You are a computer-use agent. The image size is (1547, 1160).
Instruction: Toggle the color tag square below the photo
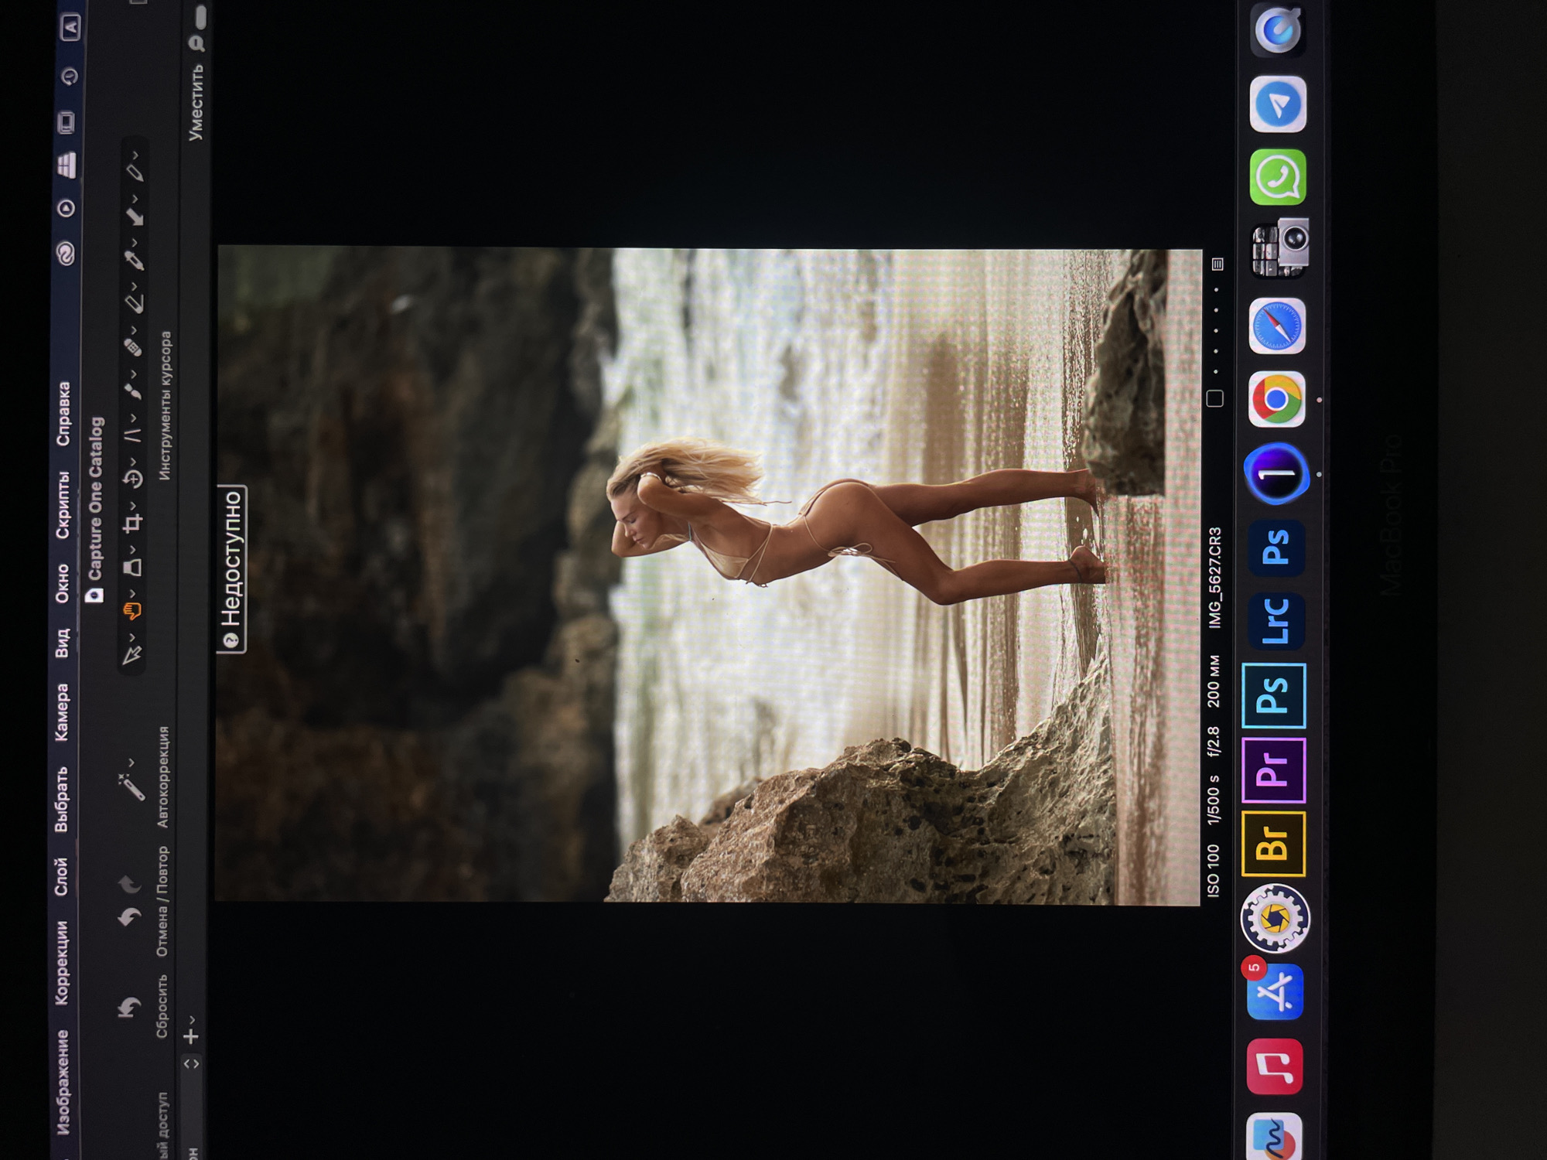(1215, 399)
